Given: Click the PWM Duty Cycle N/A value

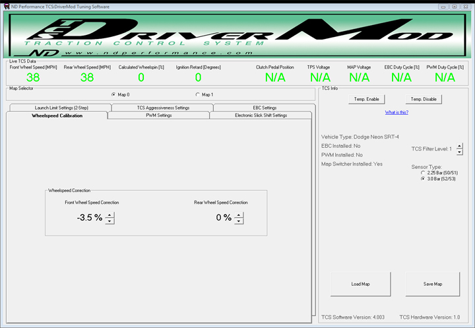Looking at the screenshot, I should (445, 78).
